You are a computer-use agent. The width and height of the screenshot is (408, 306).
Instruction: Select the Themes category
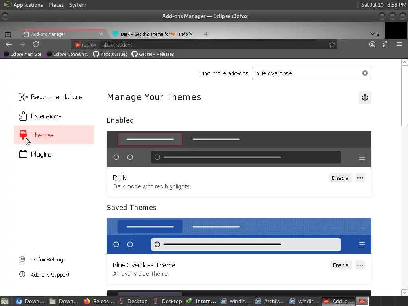coord(54,135)
